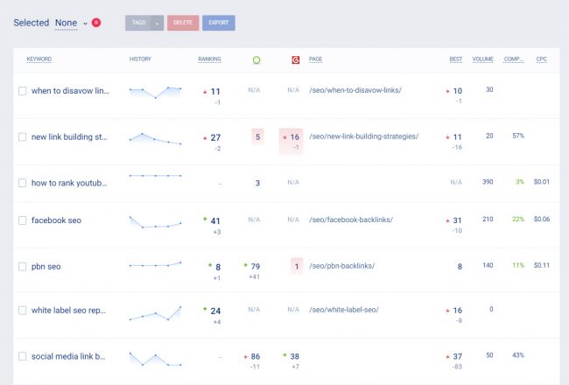This screenshot has height=385, width=569.
Task: Click the green circular search engine column icon
Action: (256, 59)
